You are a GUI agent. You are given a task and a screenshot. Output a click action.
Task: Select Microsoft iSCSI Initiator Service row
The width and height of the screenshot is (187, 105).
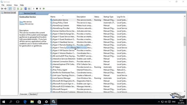[89, 87]
